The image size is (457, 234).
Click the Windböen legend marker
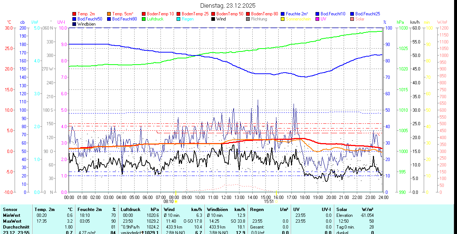click(75, 24)
